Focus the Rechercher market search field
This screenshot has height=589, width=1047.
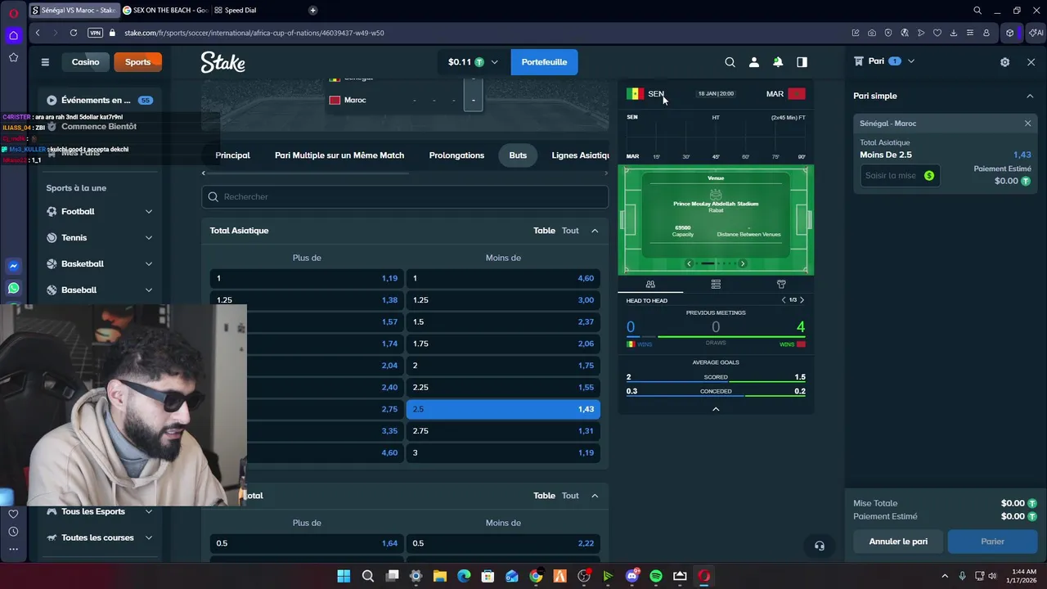tap(405, 196)
